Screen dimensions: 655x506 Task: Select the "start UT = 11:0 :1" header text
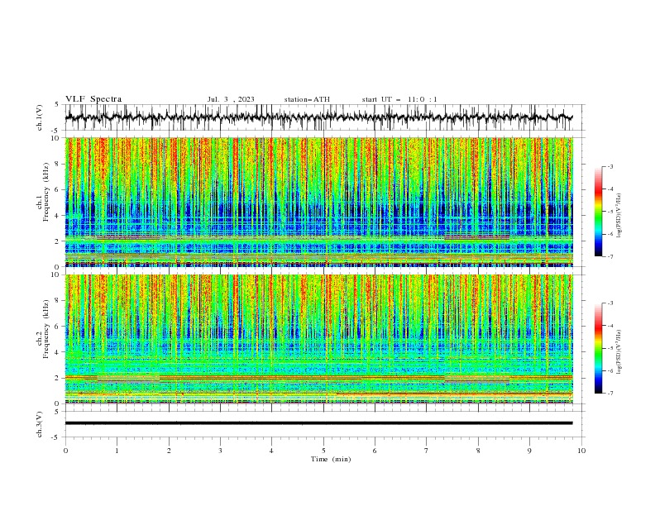click(x=399, y=99)
